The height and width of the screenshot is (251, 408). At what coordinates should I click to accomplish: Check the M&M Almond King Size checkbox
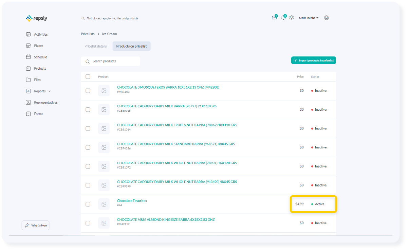88,223
